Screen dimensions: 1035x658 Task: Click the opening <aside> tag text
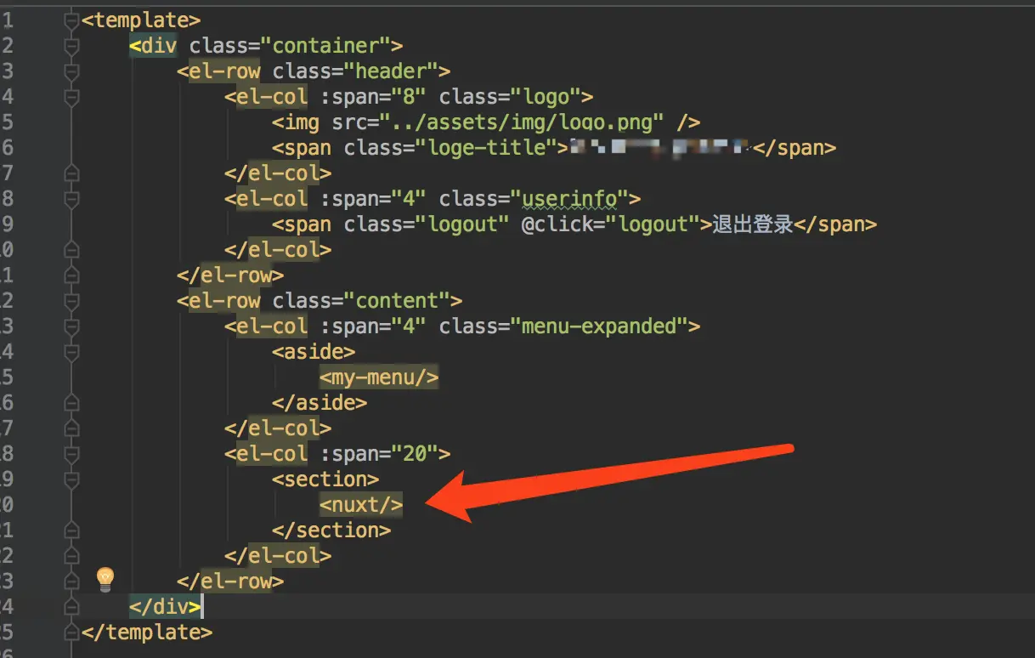[314, 352]
